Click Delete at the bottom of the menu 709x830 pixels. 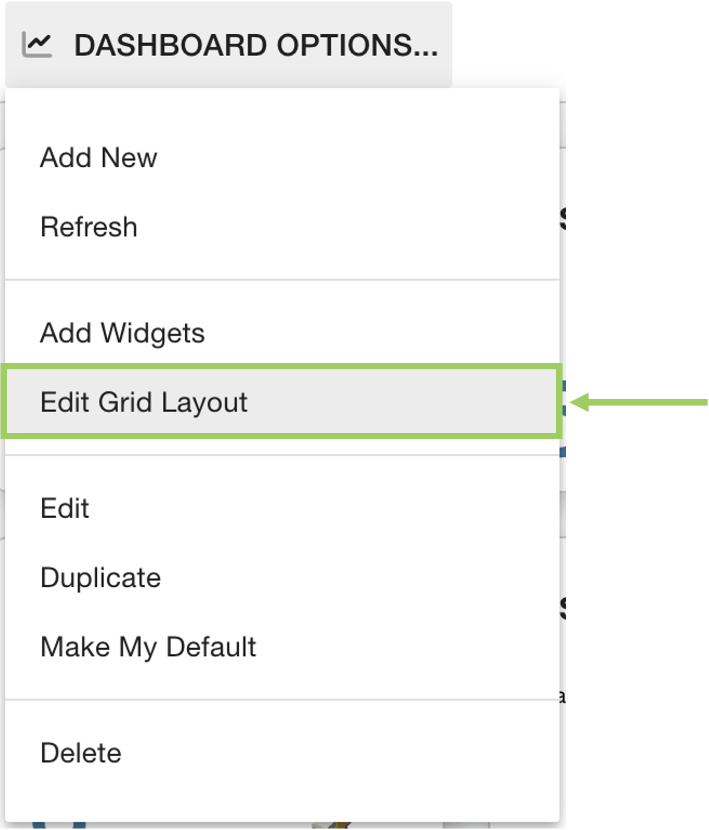81,753
